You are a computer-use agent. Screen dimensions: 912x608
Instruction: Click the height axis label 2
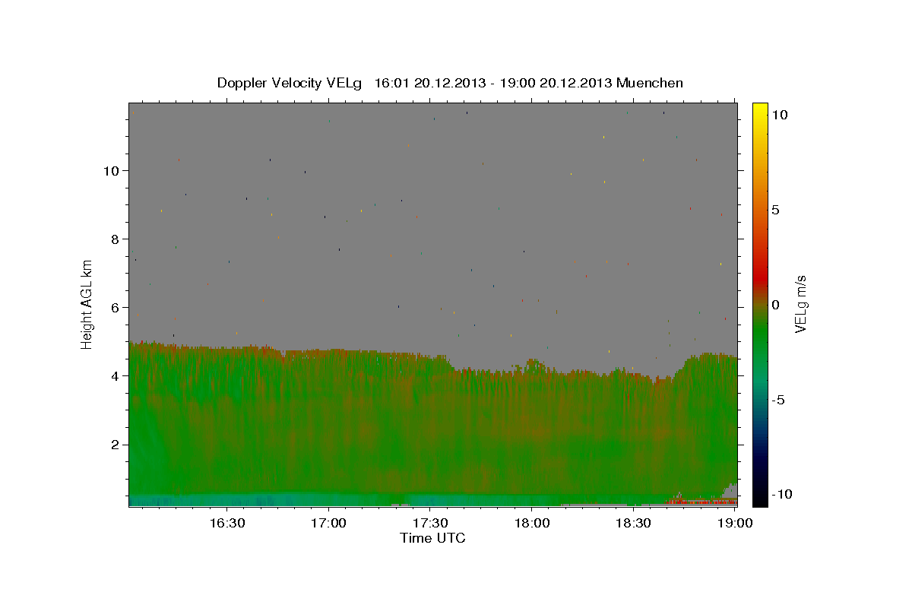pyautogui.click(x=116, y=444)
